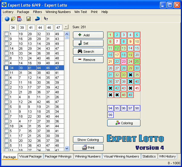Click the Search button
Screen dimensions: 182x167
click(x=88, y=52)
